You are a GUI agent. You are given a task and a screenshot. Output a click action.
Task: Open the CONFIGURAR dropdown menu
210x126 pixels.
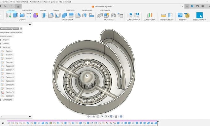[133, 20]
